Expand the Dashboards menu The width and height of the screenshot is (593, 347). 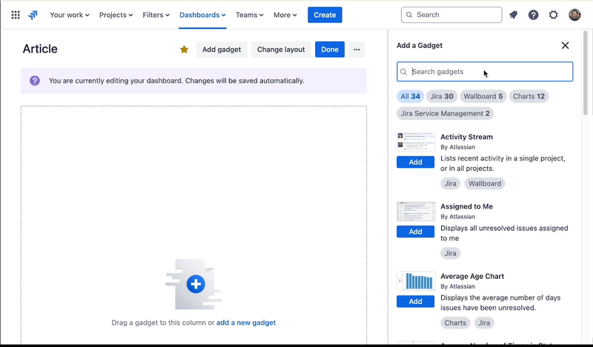pyautogui.click(x=202, y=15)
